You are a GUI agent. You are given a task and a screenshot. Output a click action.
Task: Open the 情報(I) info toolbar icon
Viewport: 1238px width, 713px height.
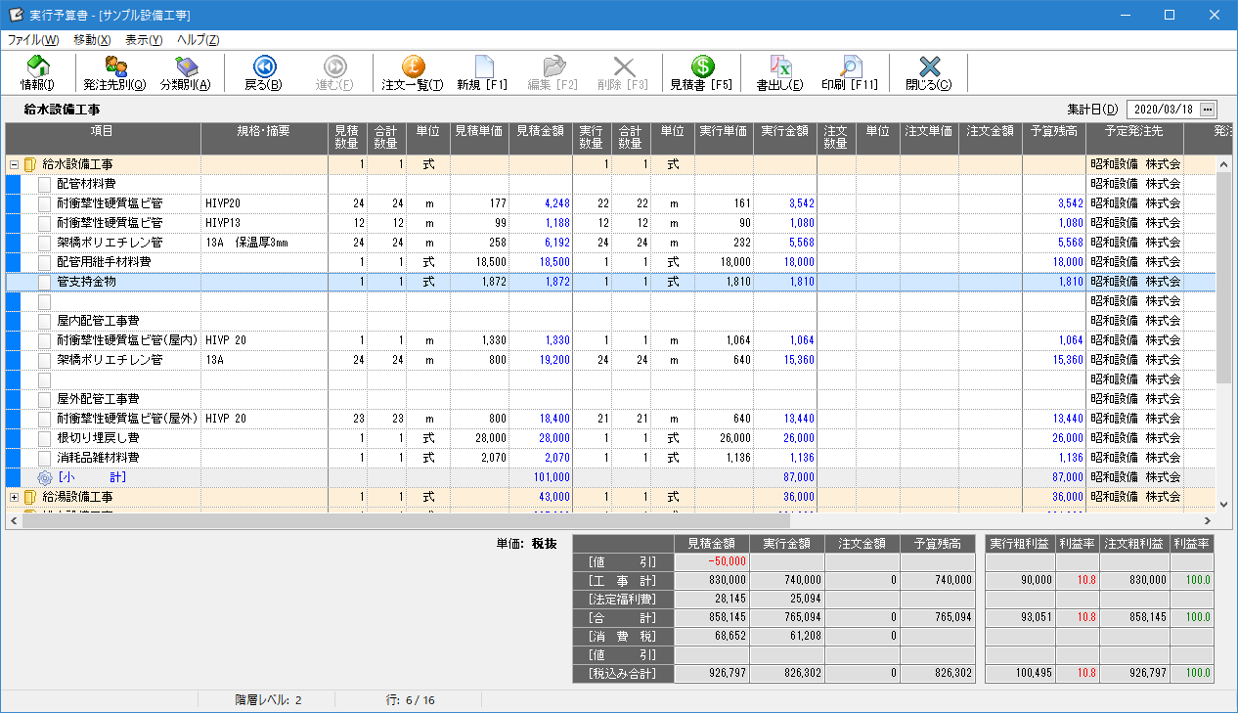37,72
